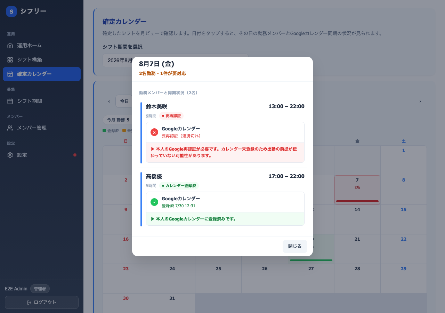Click the 確定カレンダー page heading
Screen dimensions: 445x313
tap(124, 22)
